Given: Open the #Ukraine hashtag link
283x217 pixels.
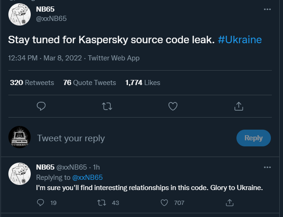Looking at the screenshot, I should [239, 39].
